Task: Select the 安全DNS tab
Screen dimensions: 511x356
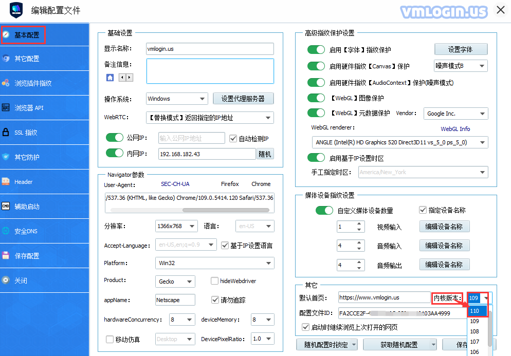Action: 44,231
